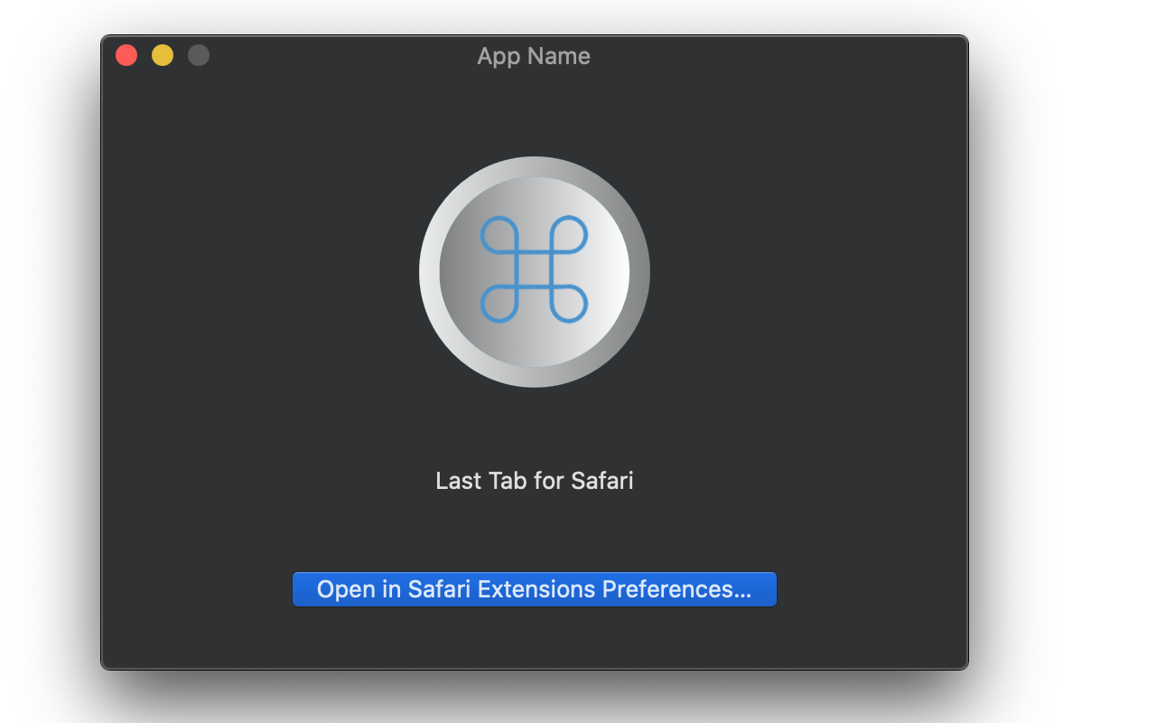Click the word Safari in the button label
The height and width of the screenshot is (723, 1156).
click(x=442, y=589)
